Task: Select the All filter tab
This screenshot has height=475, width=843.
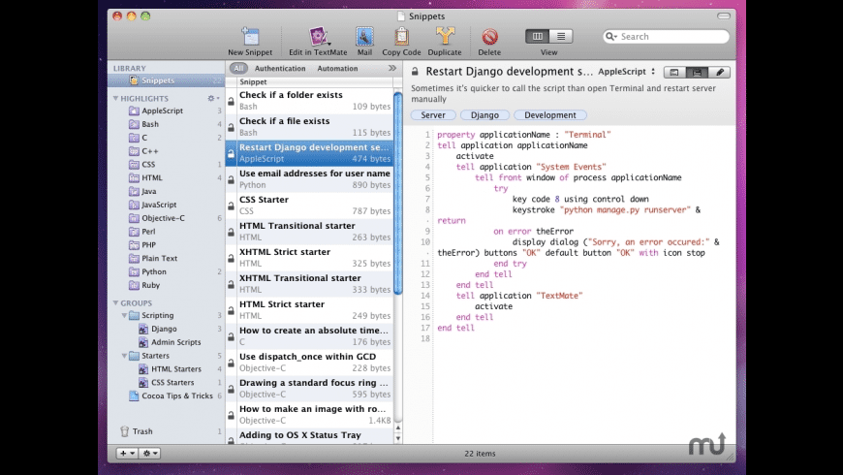Action: point(238,68)
